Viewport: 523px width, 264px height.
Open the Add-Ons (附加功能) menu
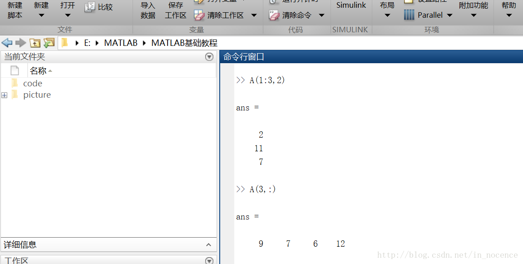[474, 9]
